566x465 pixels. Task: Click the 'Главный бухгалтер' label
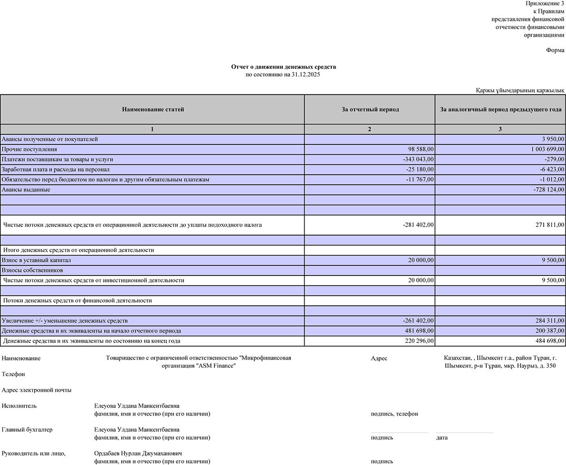coord(27,430)
